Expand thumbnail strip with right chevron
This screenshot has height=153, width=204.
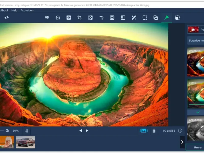182,142
